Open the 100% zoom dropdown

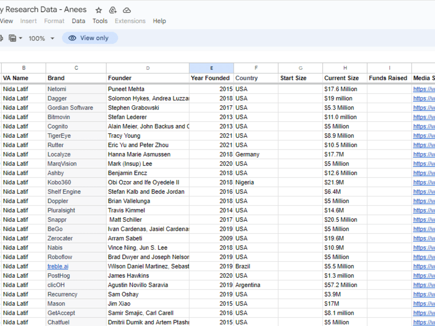point(41,38)
